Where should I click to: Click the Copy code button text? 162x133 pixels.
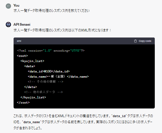[145, 41]
